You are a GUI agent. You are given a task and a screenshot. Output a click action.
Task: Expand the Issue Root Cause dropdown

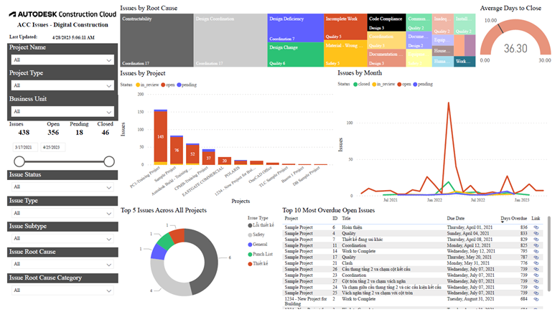pos(62,264)
